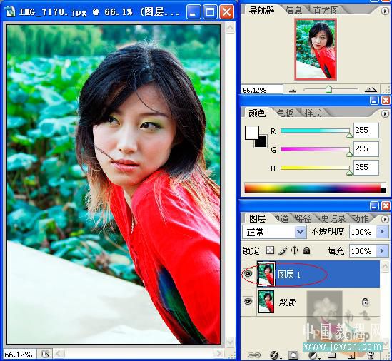
Task: Hide the 背景 layer eye icon
Action: click(x=248, y=302)
